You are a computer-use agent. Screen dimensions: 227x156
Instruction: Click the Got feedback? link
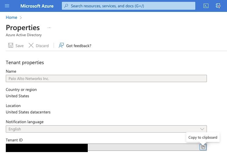click(79, 46)
